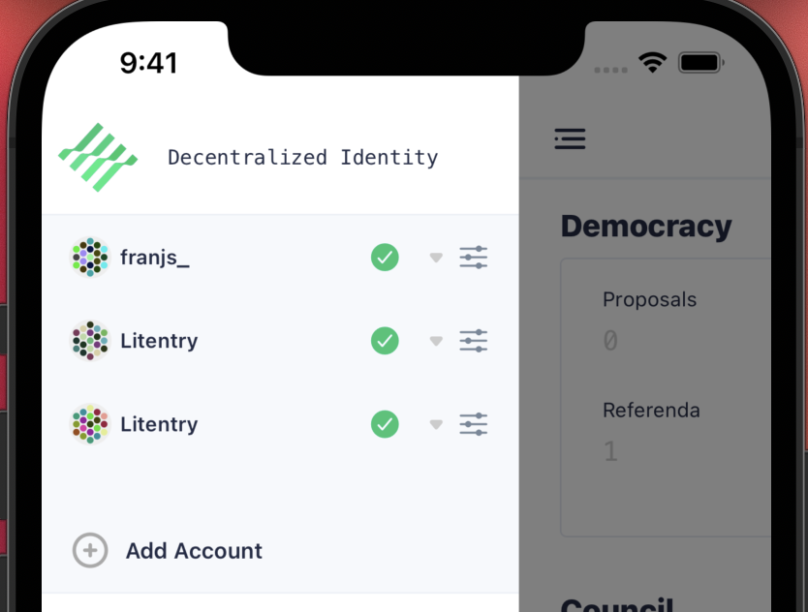Click the Add Account button
Viewport: 808px width, 612px height.
194,550
